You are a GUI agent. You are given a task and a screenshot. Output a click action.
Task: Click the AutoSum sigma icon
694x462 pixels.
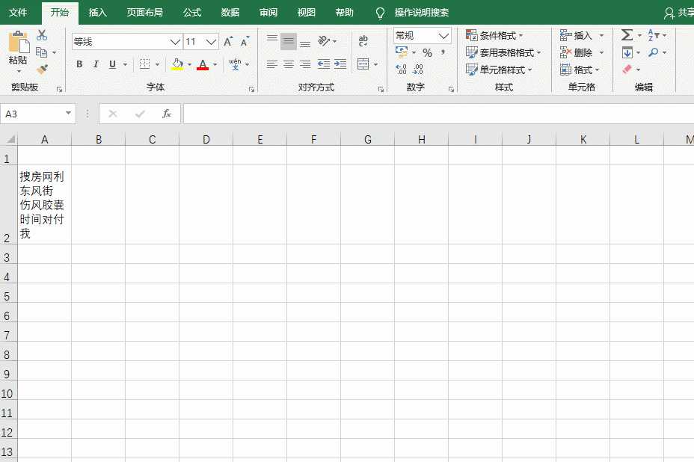(x=627, y=35)
